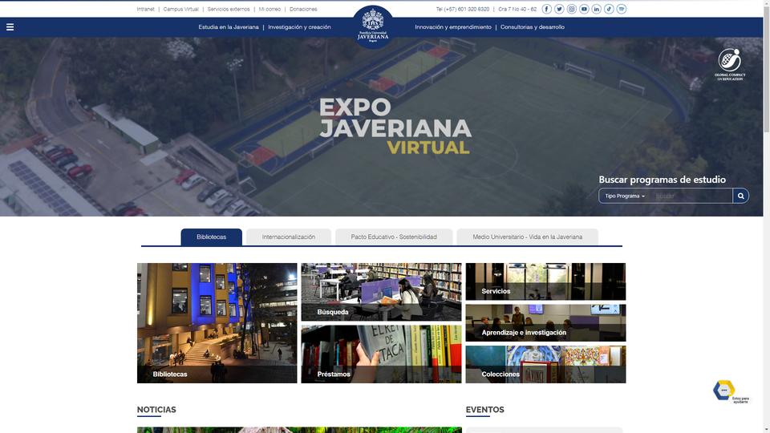
Task: Click the Donaciones link
Action: pos(303,9)
